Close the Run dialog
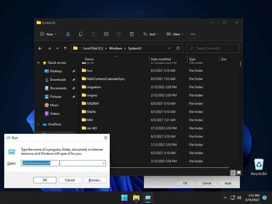 point(106,138)
